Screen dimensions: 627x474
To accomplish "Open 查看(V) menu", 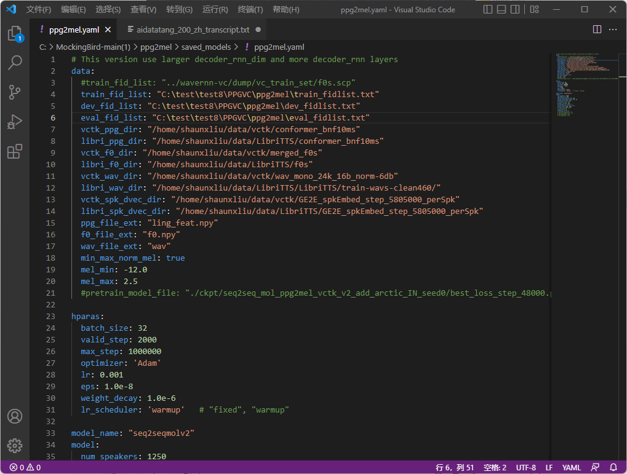I will [x=143, y=10].
